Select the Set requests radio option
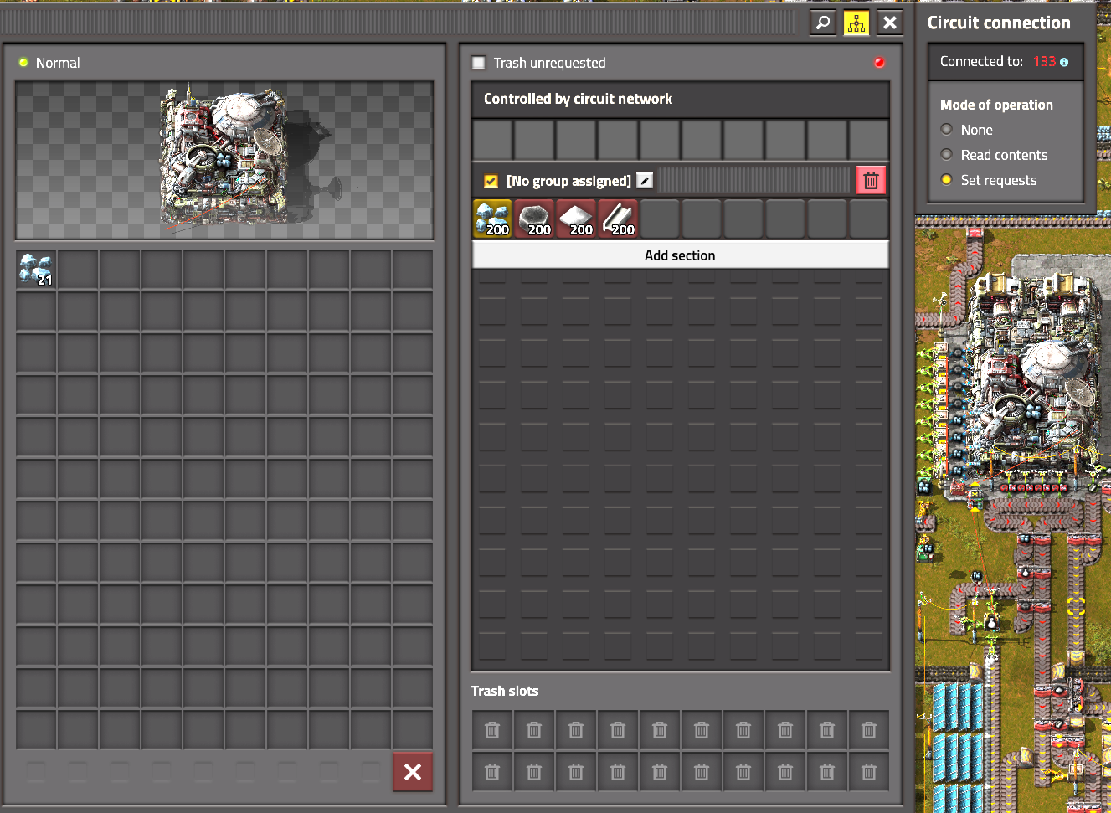 click(x=947, y=180)
